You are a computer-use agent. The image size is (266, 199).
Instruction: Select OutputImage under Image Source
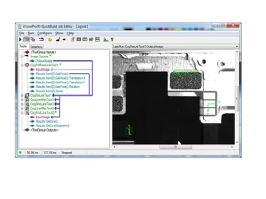(44, 61)
